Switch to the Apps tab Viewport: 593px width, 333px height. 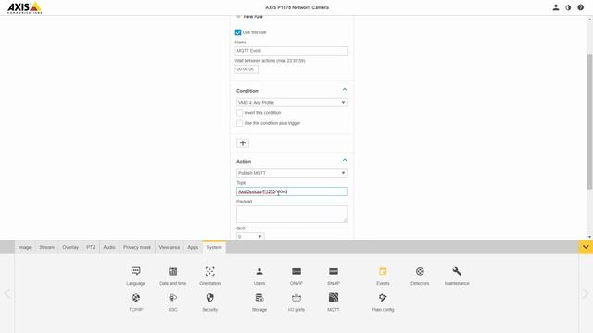pos(193,247)
